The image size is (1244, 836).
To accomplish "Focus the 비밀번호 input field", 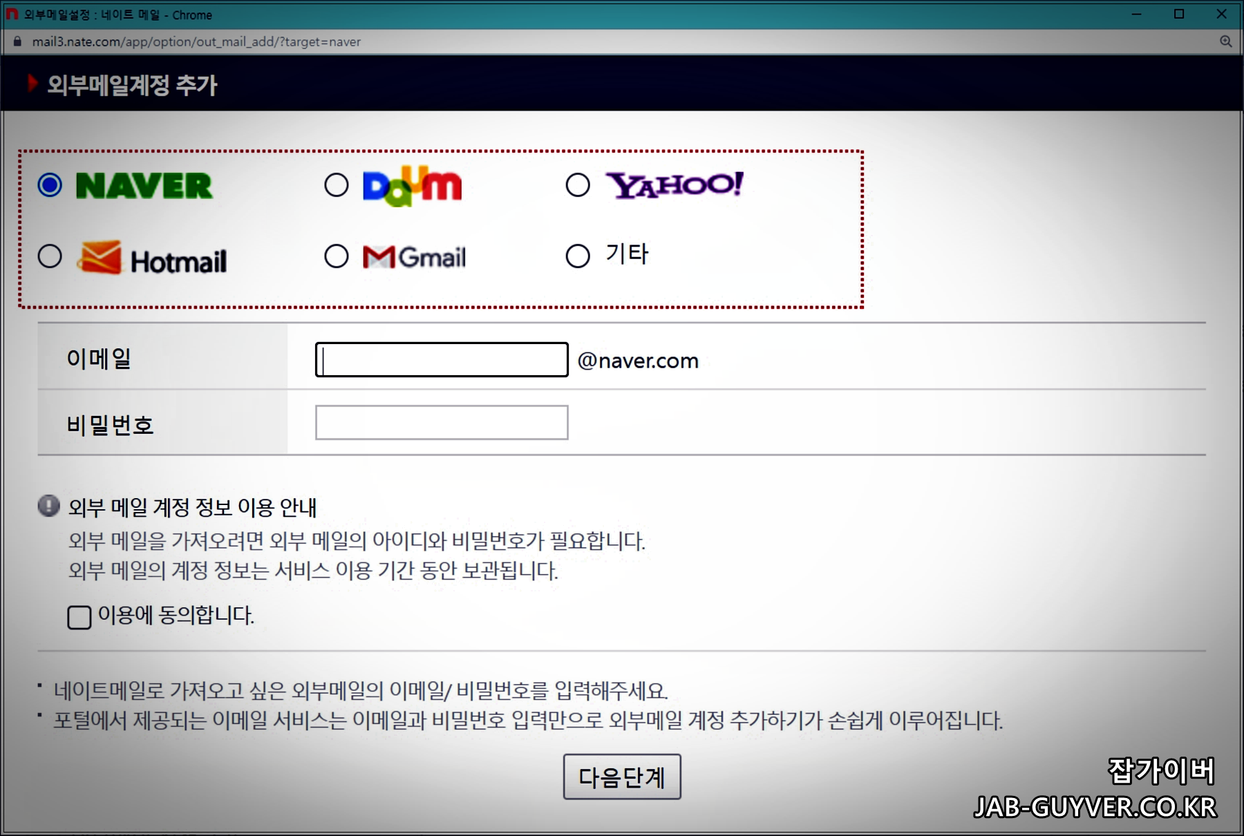I will coord(442,422).
